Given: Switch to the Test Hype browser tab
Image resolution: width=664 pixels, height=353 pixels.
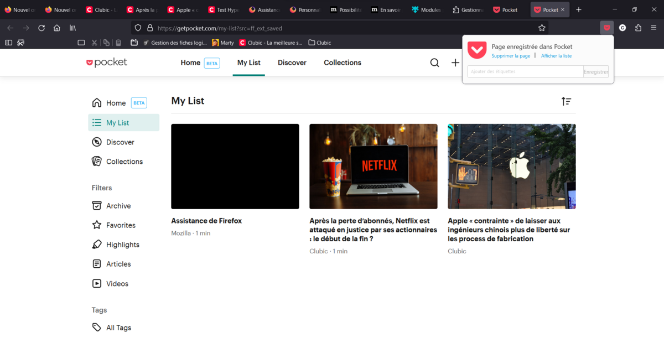Looking at the screenshot, I should pyautogui.click(x=224, y=10).
